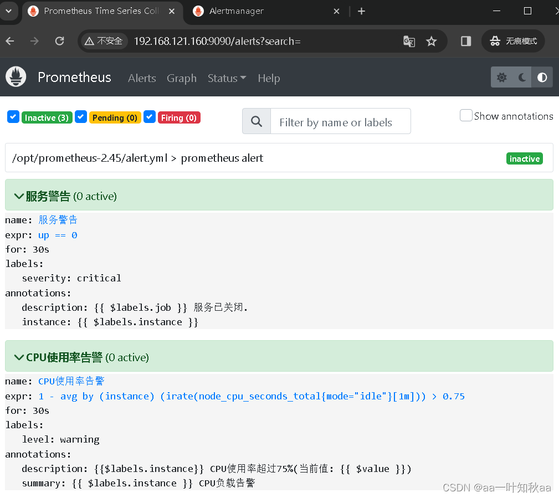Click the 'level: warning' label text
Screen dimensions: 559x498
point(60,439)
